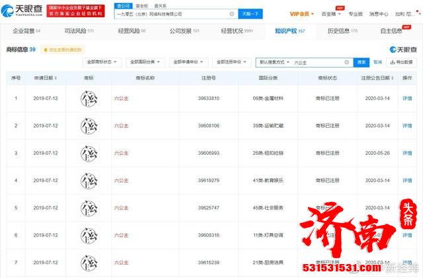Expand the 全部国际分类 filter dropdown
This screenshot has height=278, width=423.
pyautogui.click(x=145, y=62)
